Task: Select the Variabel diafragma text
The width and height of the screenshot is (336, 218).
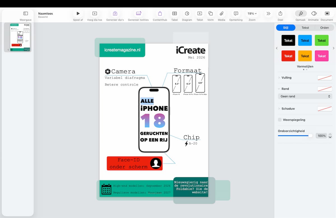Action: tap(125, 78)
